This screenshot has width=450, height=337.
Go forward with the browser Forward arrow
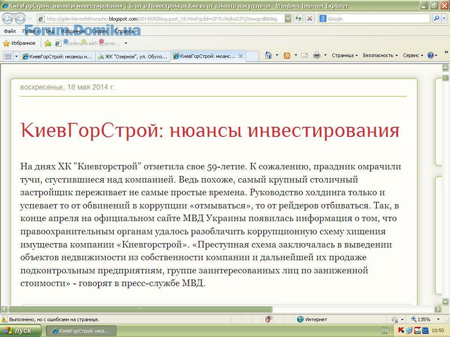(x=19, y=18)
